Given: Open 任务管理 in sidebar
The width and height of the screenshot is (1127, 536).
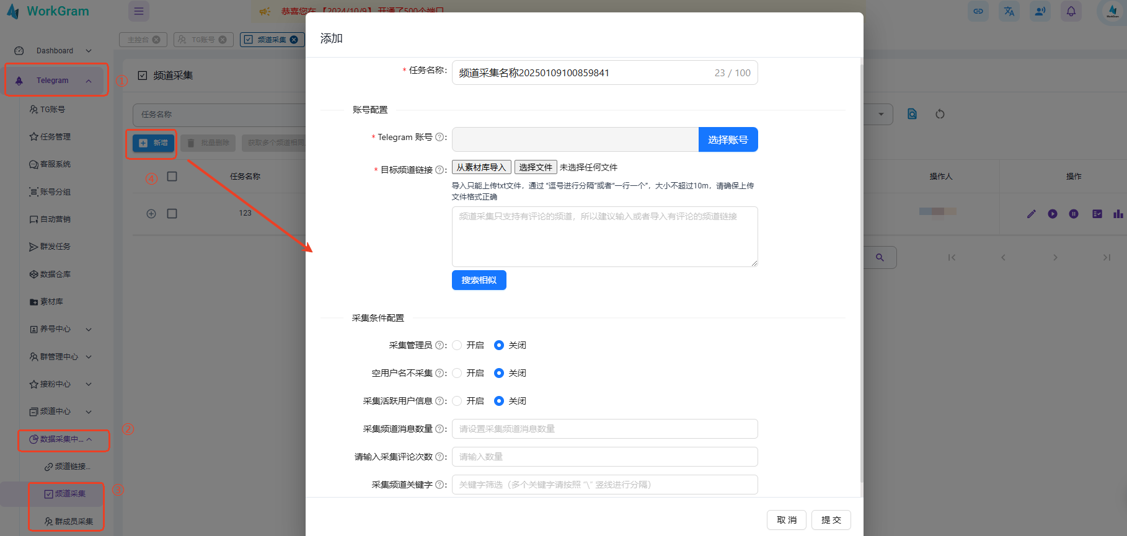Looking at the screenshot, I should (50, 136).
